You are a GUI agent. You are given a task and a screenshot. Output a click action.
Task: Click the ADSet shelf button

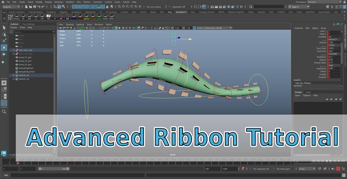pyautogui.click(x=112, y=17)
